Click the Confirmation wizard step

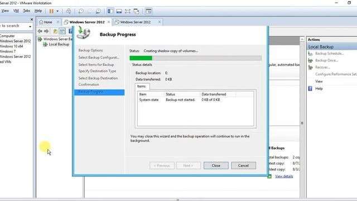point(89,84)
